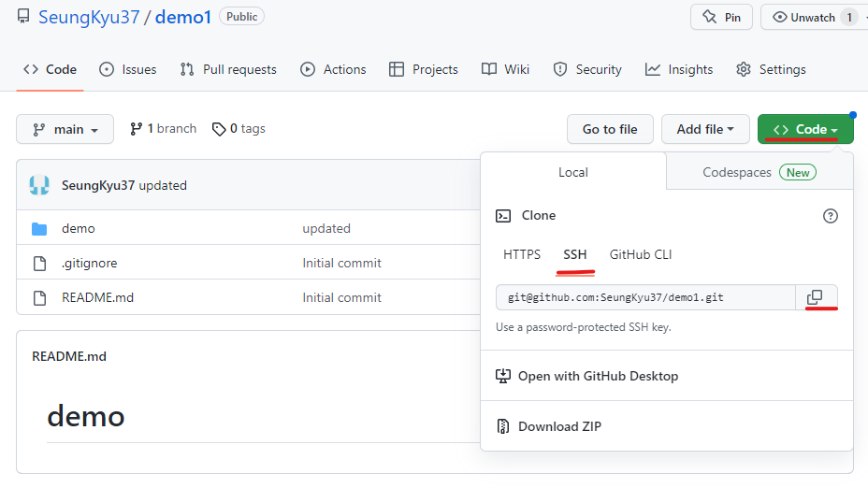Open the demo folder
This screenshot has width=868, height=488.
(78, 228)
